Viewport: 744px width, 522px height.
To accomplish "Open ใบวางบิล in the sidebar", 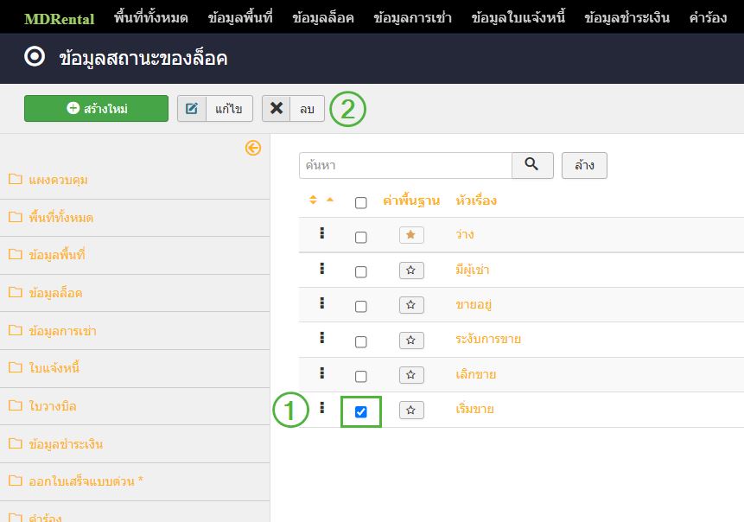I will pos(52,406).
